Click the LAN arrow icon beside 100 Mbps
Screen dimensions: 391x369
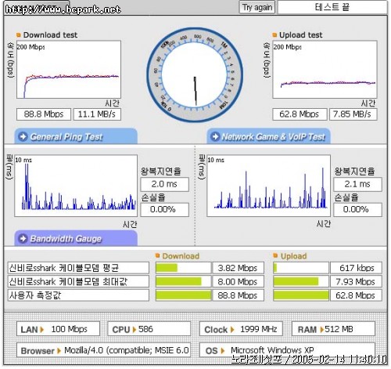pyautogui.click(x=42, y=329)
